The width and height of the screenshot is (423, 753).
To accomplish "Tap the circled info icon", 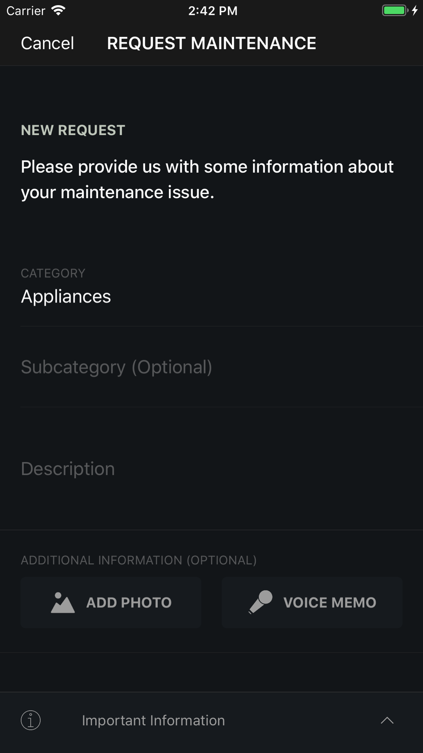I will click(31, 720).
